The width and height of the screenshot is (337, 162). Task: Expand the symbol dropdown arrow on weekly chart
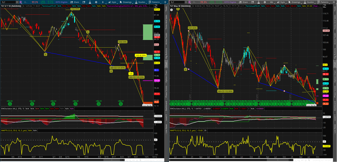185,2
